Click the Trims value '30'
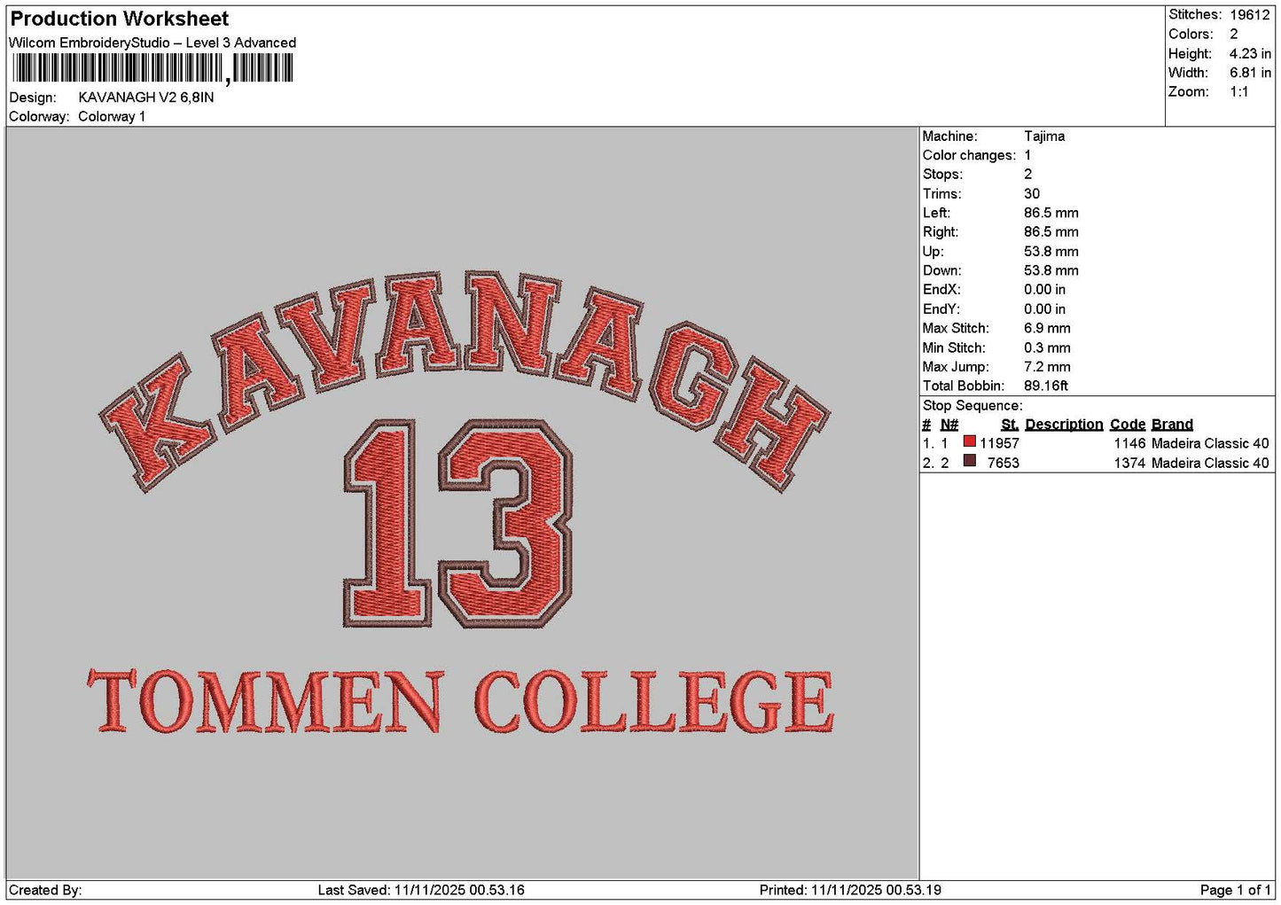 click(x=1032, y=194)
